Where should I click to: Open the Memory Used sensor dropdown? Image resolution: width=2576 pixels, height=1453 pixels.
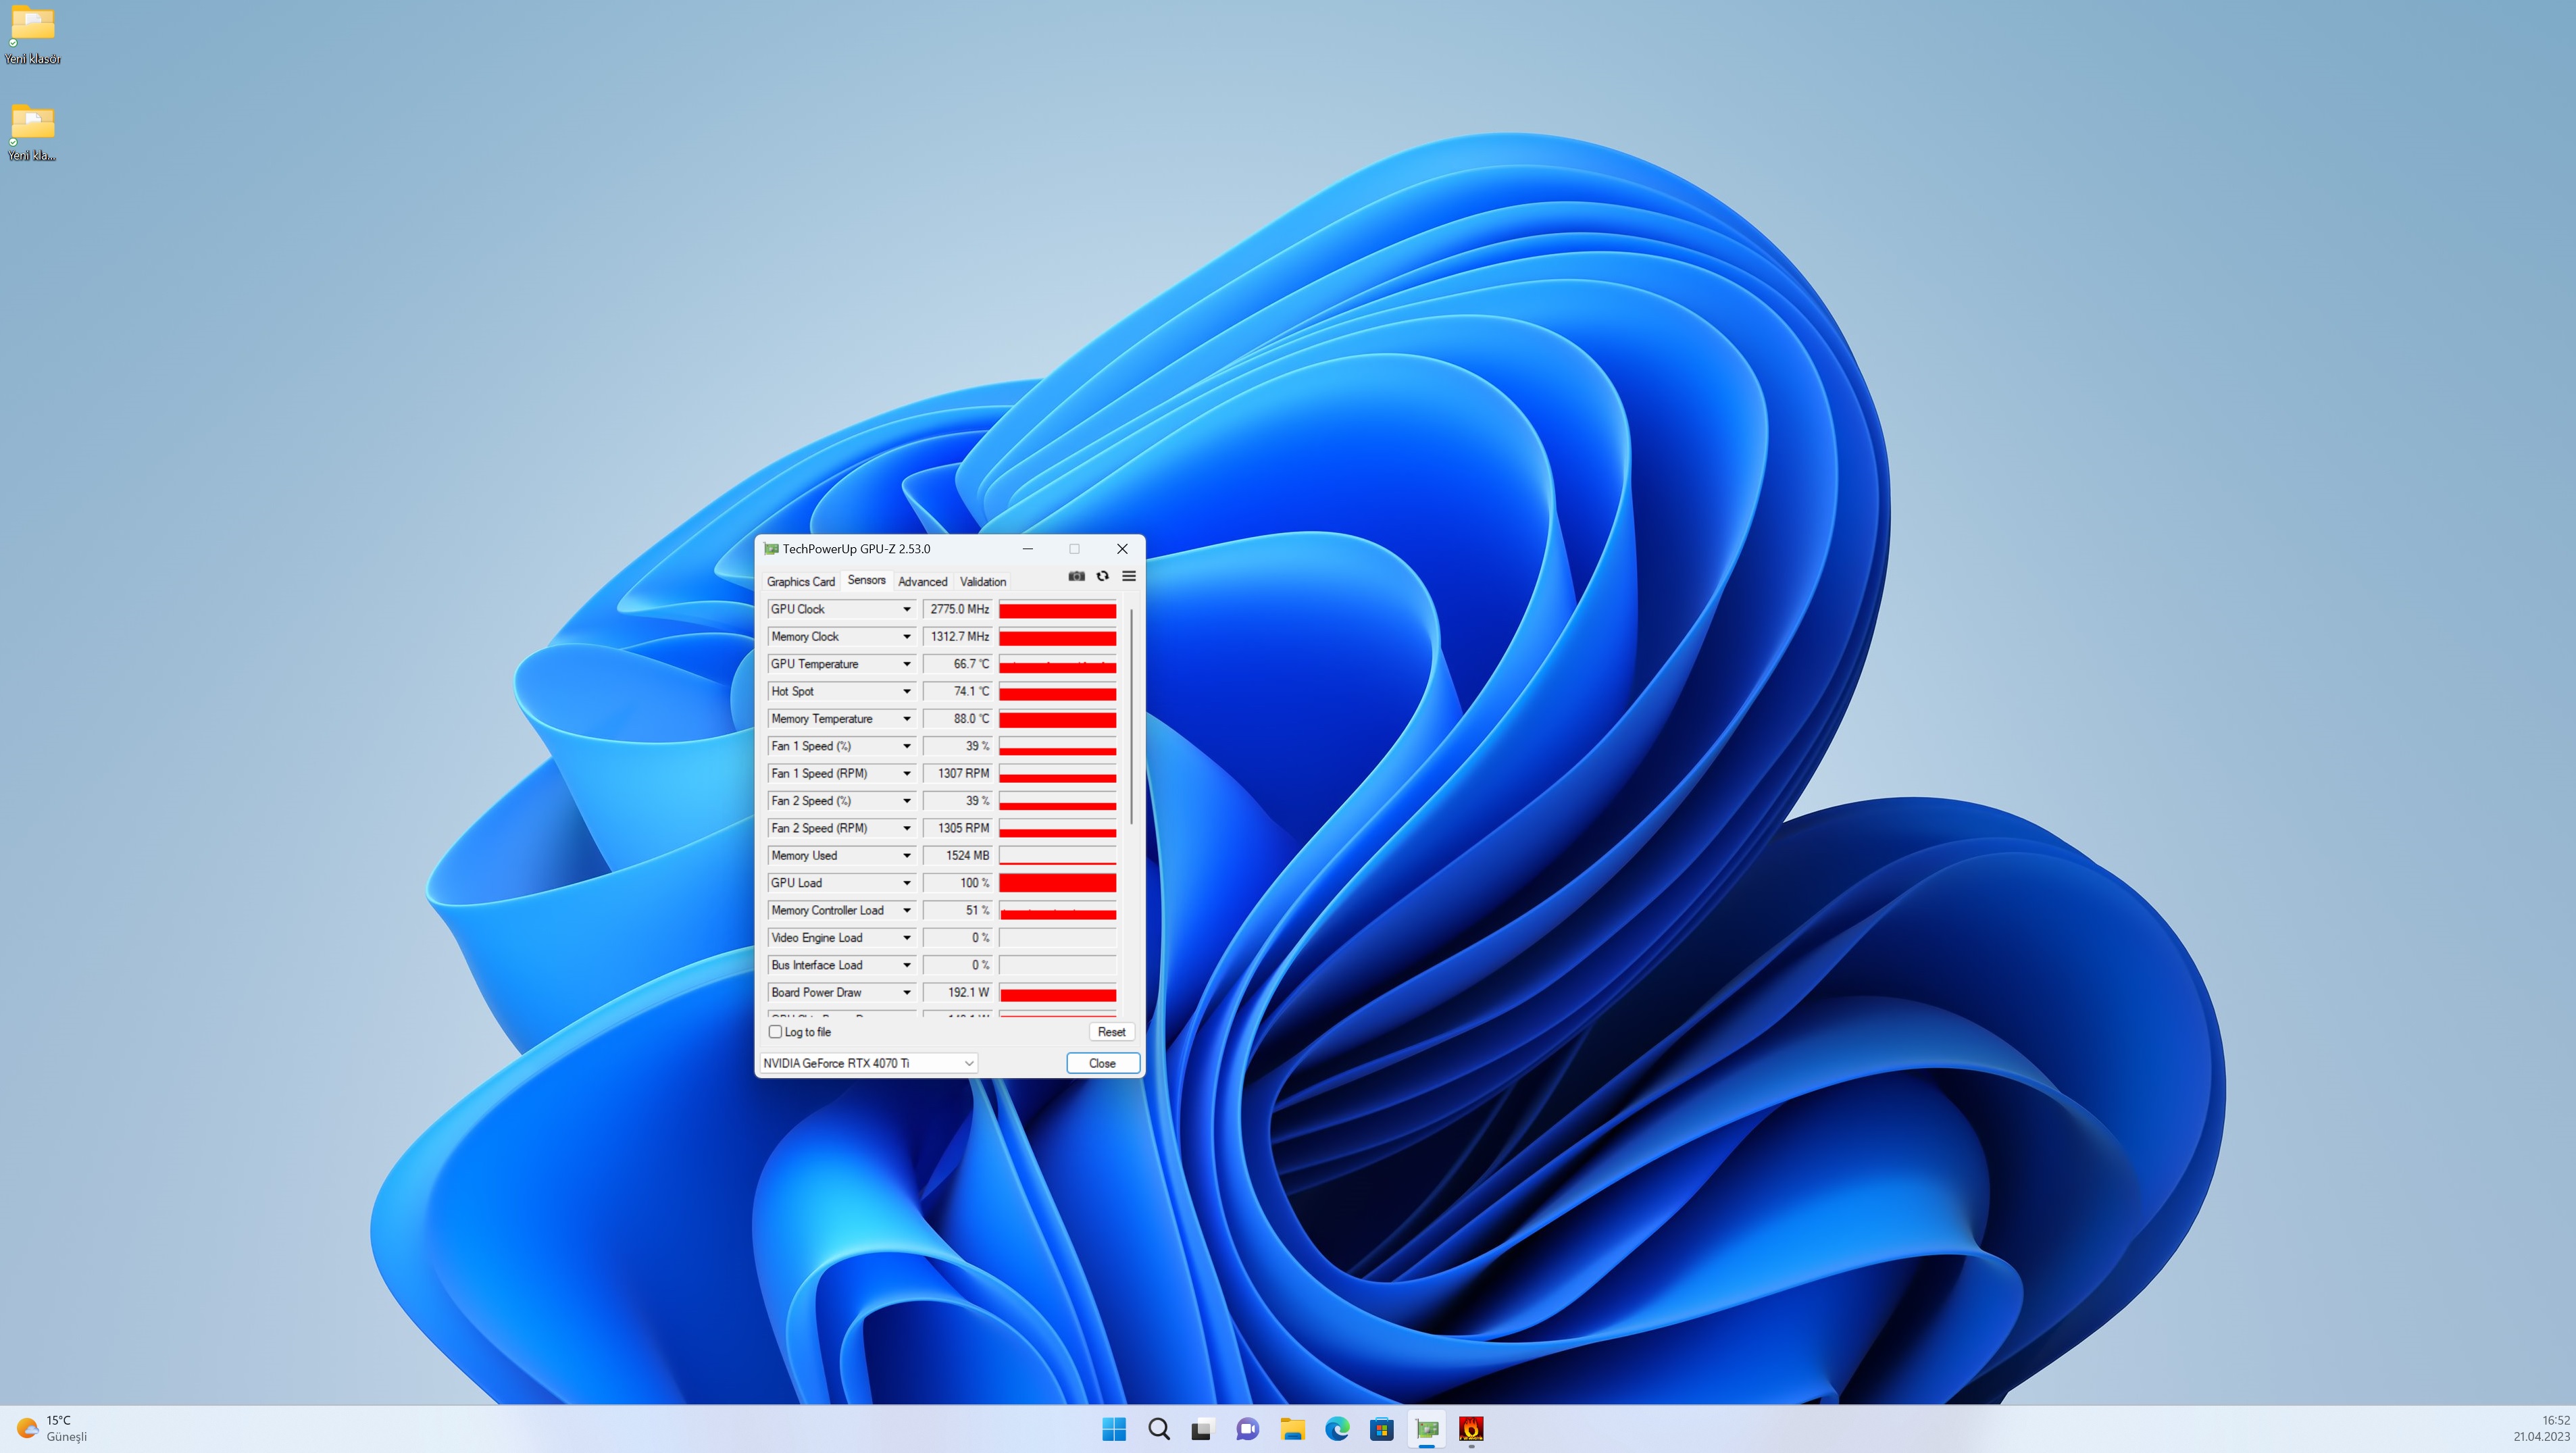click(x=907, y=856)
